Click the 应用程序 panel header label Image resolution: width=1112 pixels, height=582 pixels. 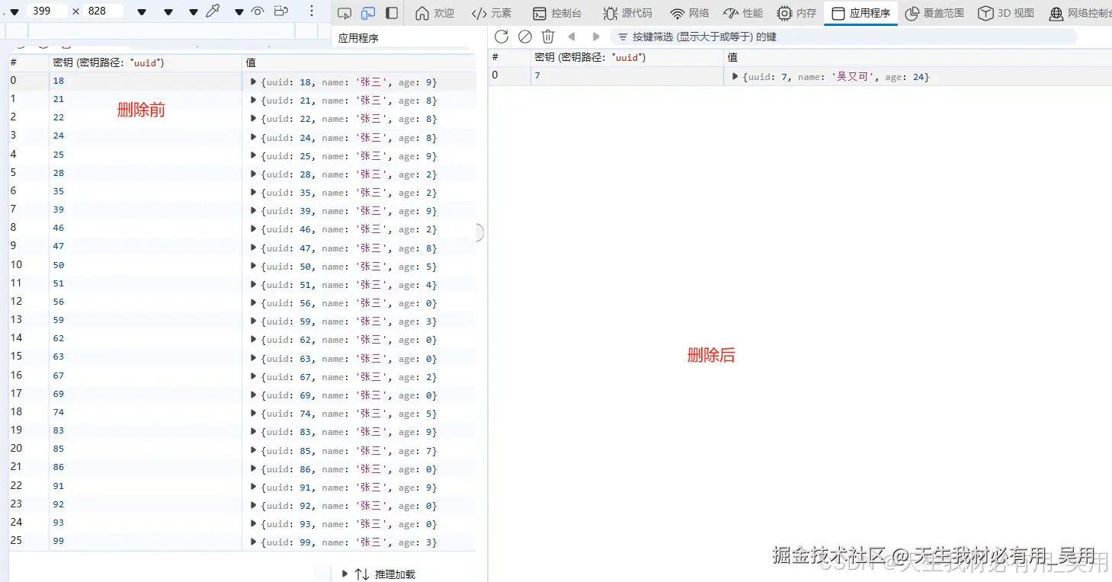359,37
